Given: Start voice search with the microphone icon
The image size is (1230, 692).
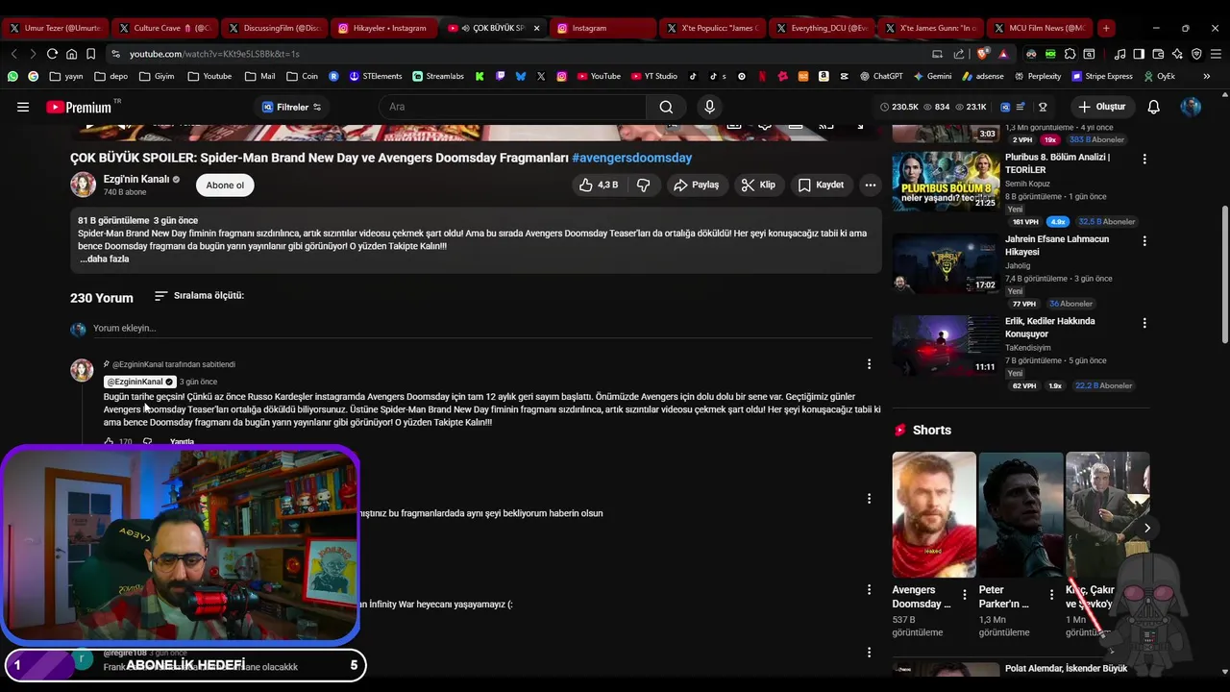Looking at the screenshot, I should coord(710,107).
